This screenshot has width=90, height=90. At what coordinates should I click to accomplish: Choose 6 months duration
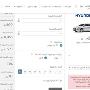60,72
